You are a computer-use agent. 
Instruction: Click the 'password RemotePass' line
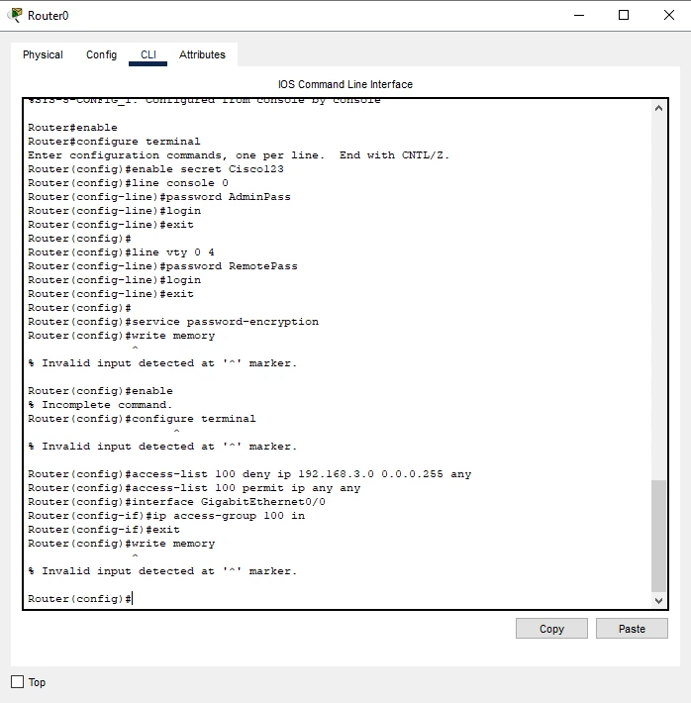(x=162, y=266)
